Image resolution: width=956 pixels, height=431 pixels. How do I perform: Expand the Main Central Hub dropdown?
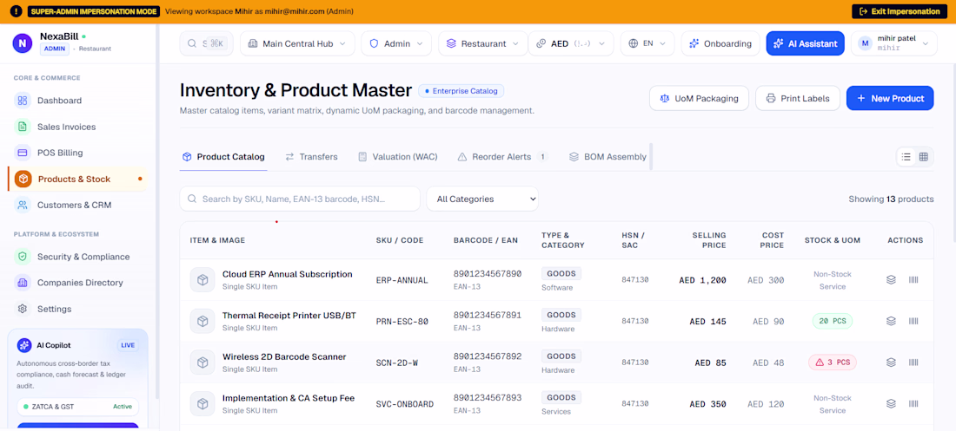tap(297, 44)
